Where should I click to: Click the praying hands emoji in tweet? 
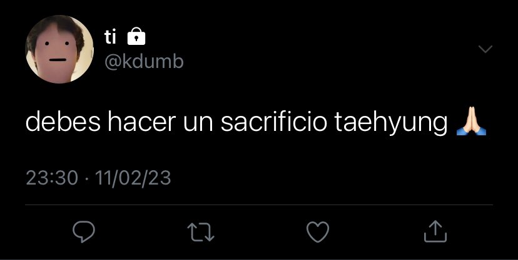click(471, 121)
